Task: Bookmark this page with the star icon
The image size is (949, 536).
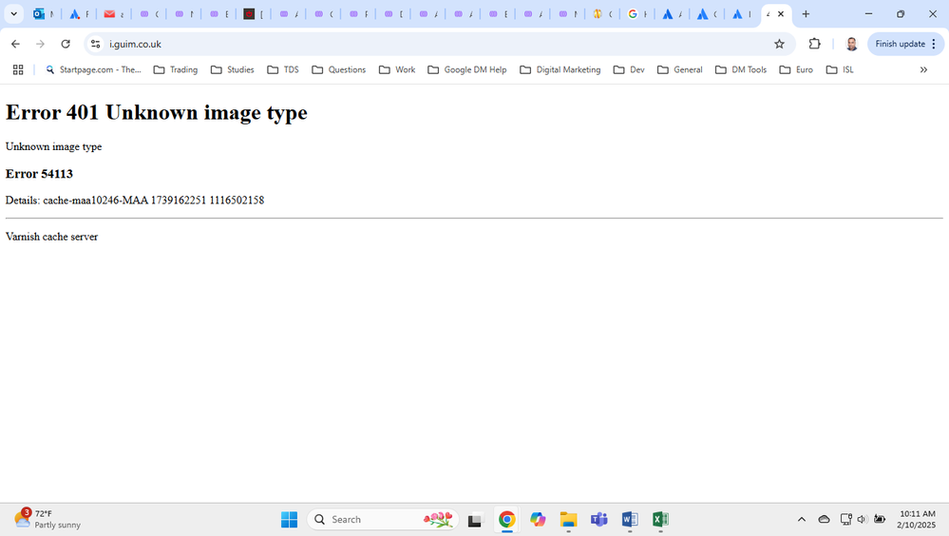Action: [x=779, y=44]
